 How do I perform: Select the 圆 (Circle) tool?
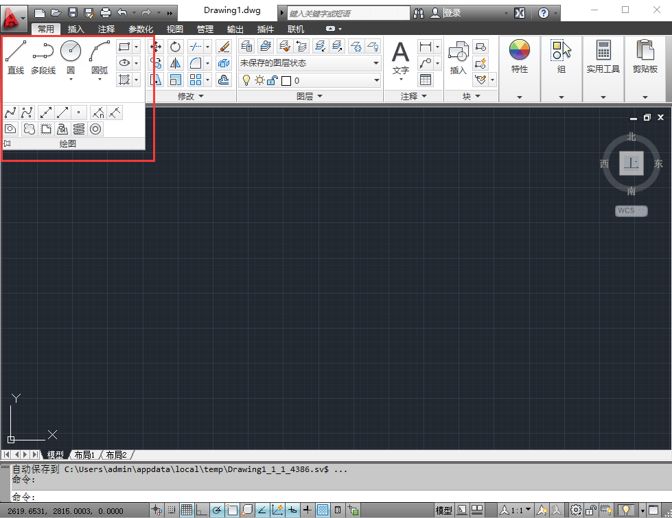71,58
